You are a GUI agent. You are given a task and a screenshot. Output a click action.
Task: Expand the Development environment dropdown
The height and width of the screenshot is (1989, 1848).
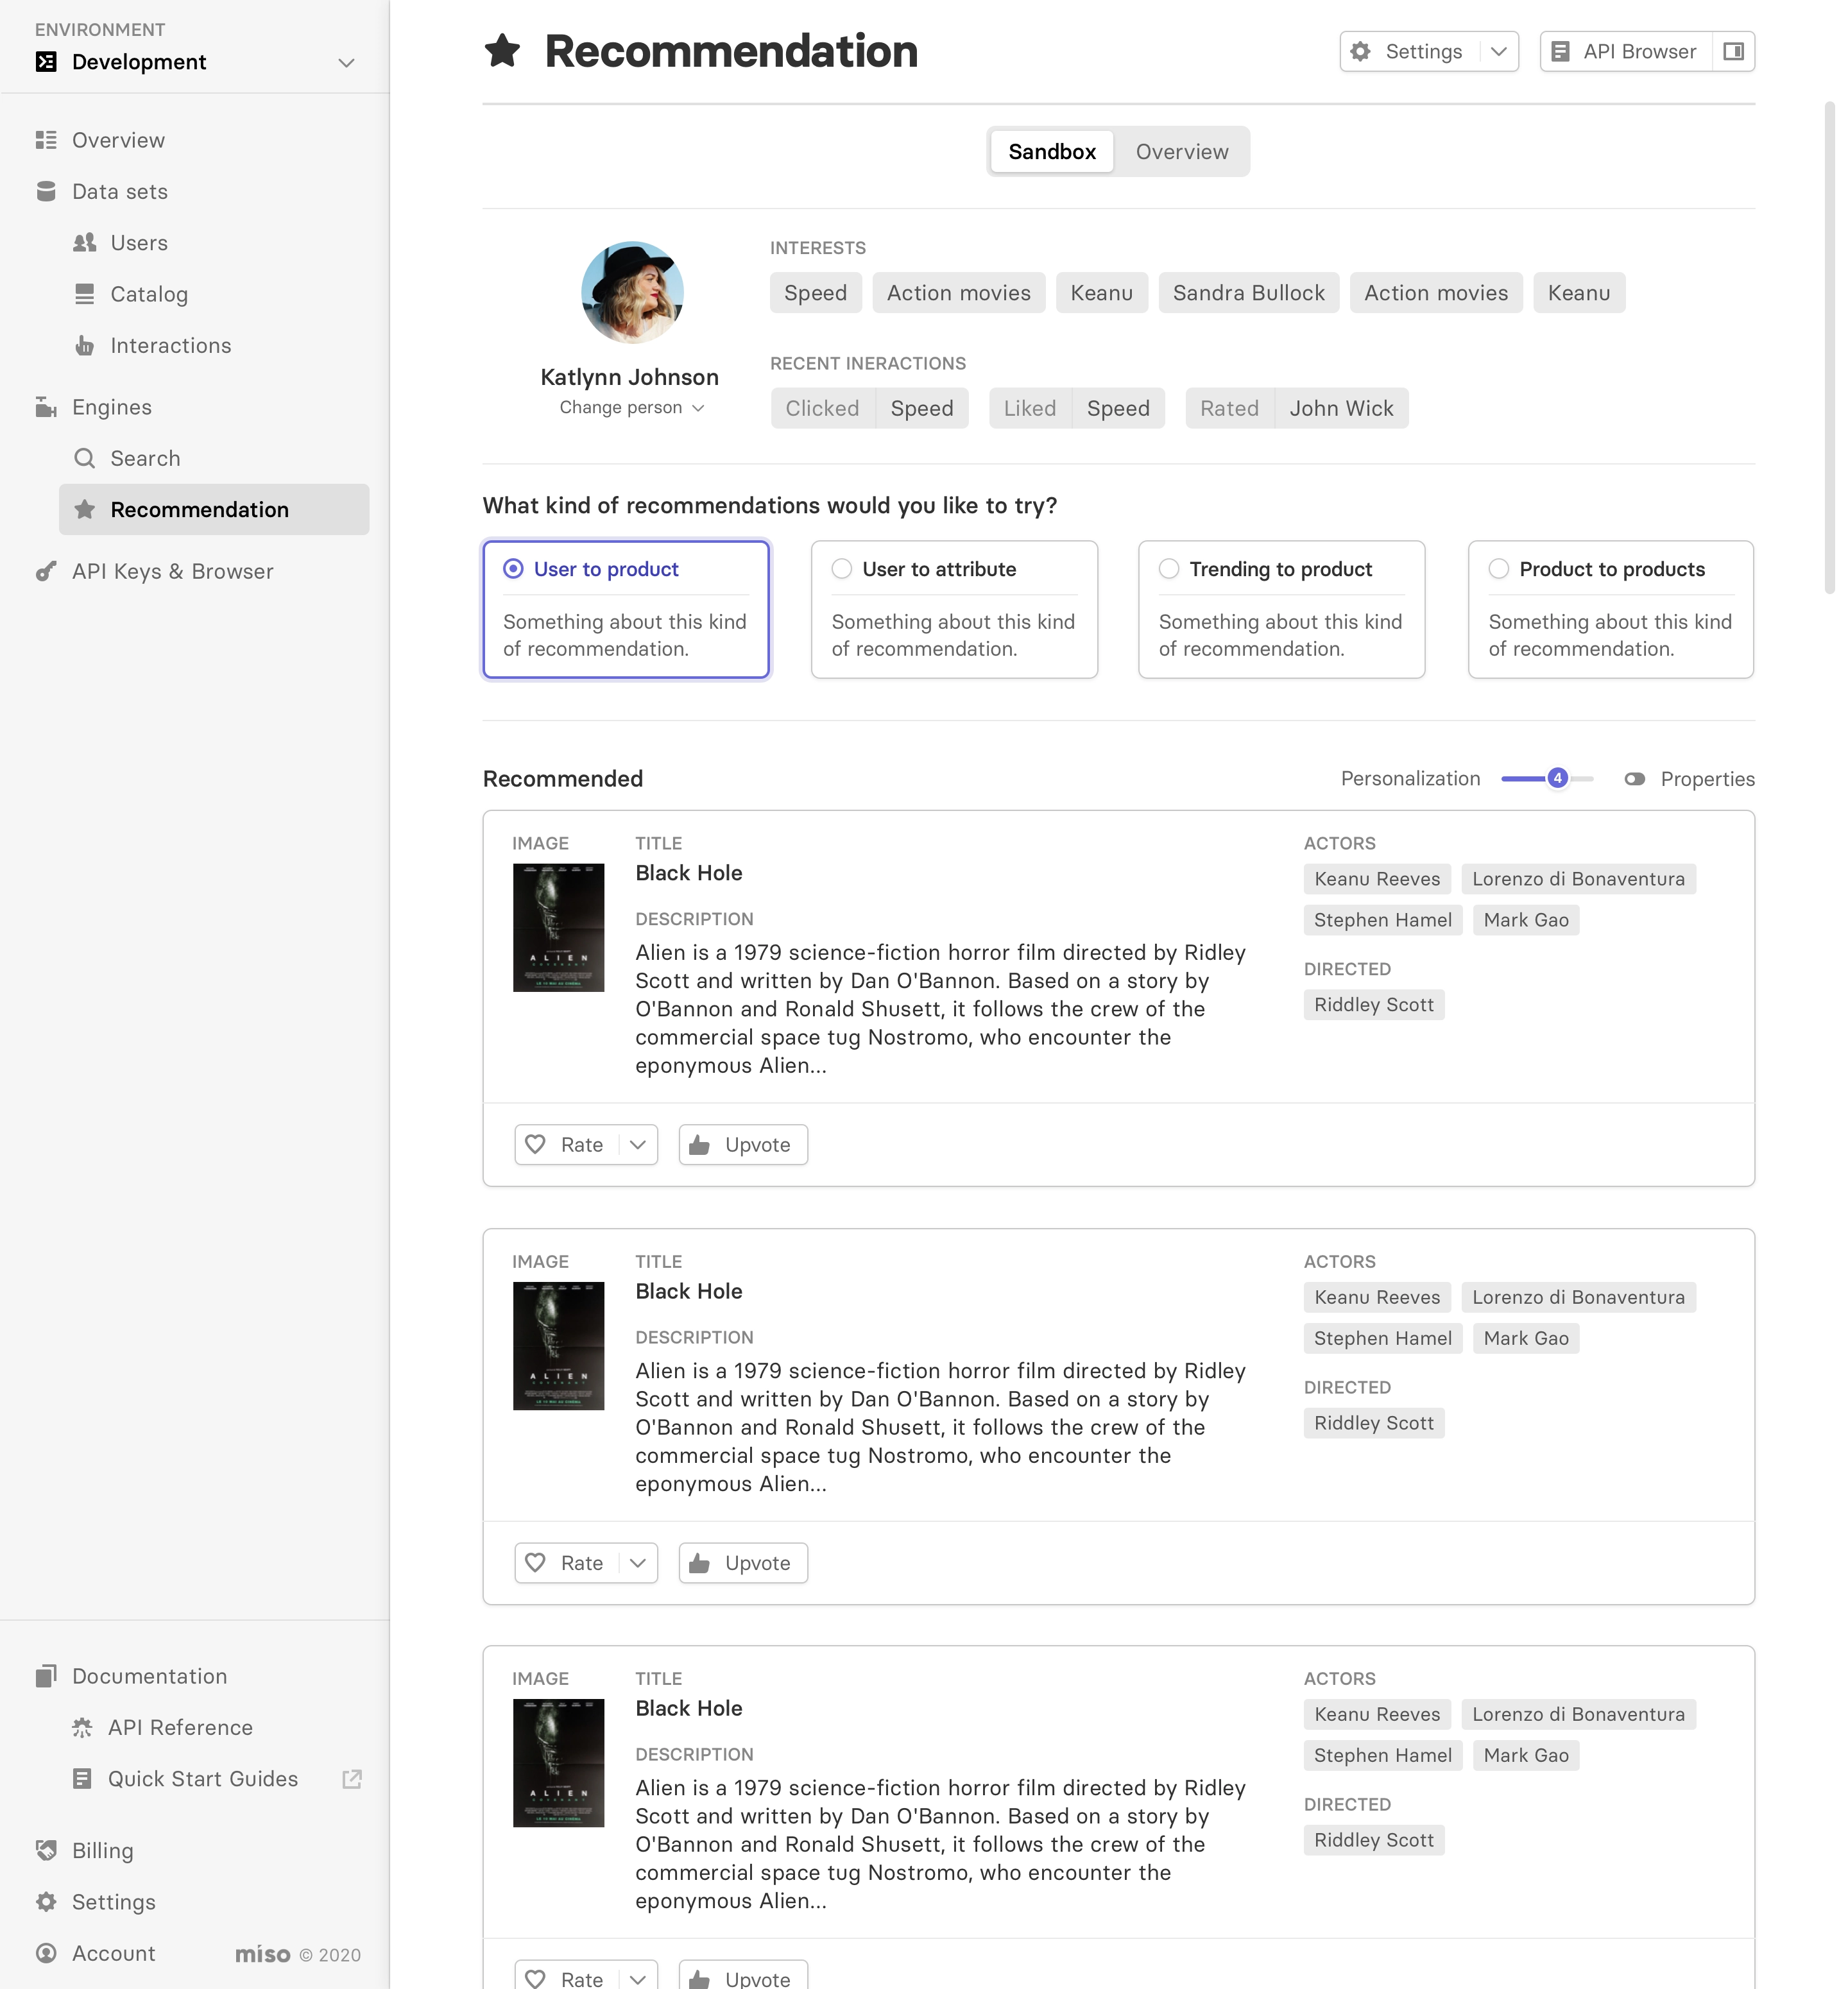point(346,62)
